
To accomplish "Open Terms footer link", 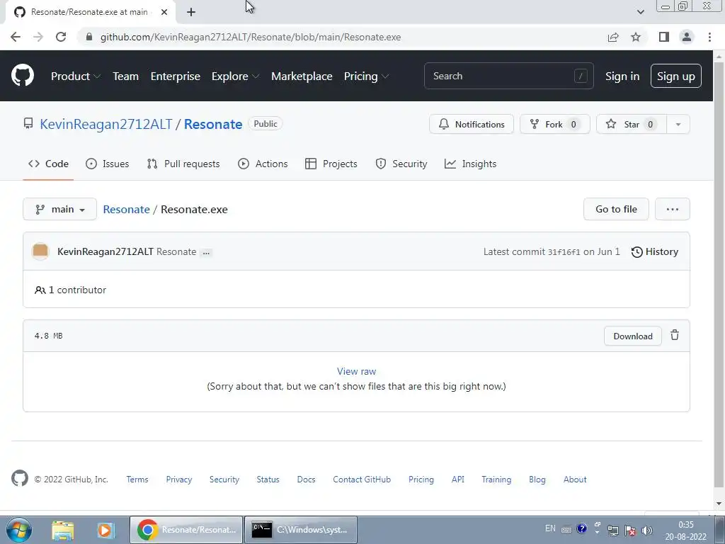I will pyautogui.click(x=137, y=480).
